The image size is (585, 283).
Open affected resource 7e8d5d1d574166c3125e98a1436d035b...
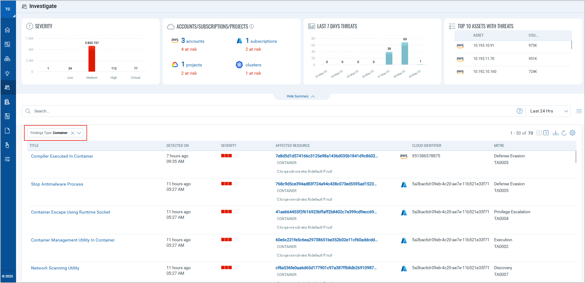coord(327,156)
